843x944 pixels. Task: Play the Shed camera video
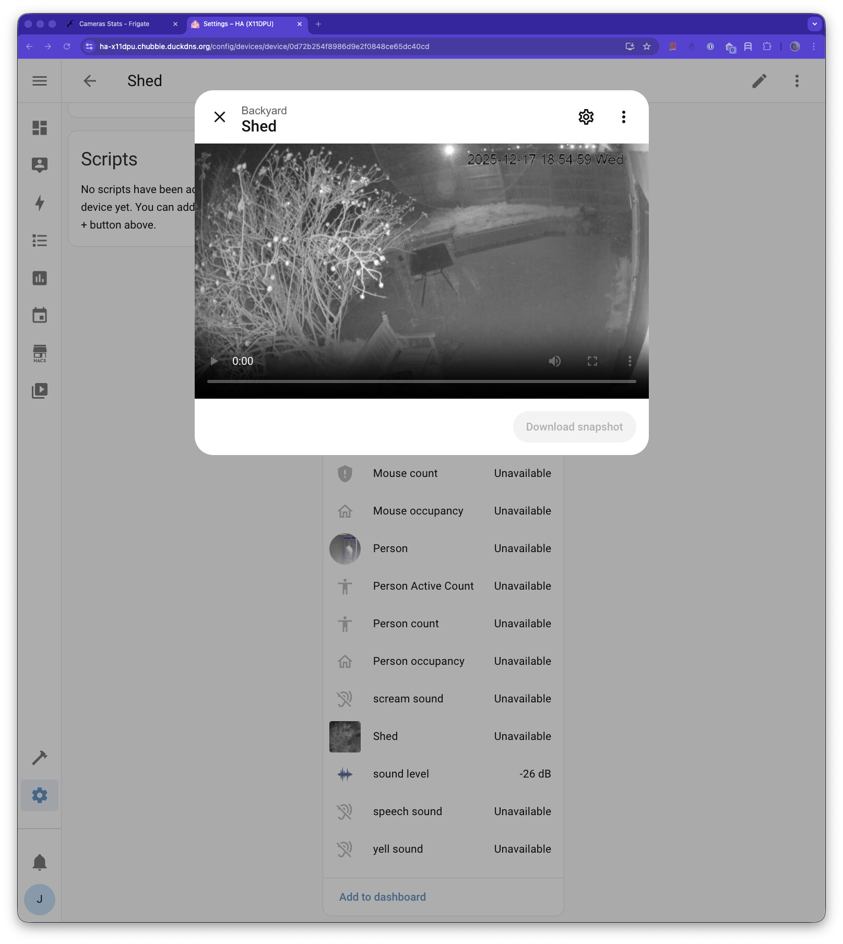tap(213, 361)
